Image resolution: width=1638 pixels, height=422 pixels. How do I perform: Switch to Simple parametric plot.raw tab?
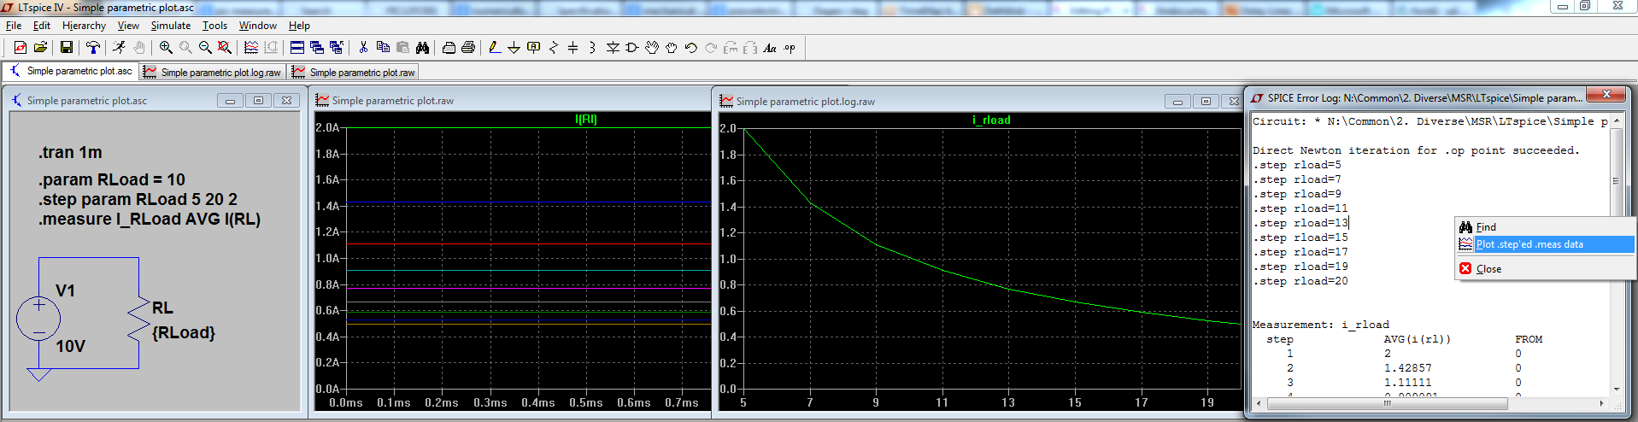(354, 73)
